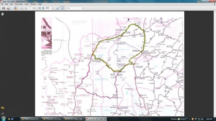Click the Action Center flag icon in the tray
This screenshot has width=216, height=121.
pyautogui.click(x=196, y=119)
